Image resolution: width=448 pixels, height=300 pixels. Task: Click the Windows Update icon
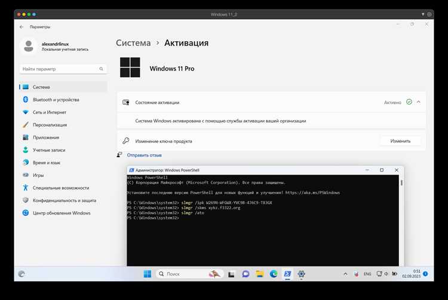pyautogui.click(x=26, y=213)
